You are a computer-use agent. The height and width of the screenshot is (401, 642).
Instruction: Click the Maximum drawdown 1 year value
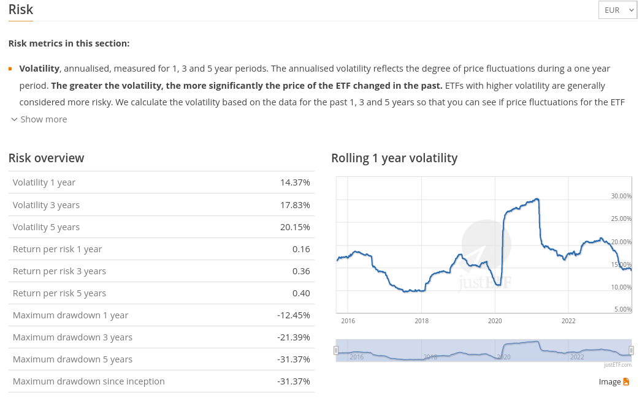pos(293,315)
